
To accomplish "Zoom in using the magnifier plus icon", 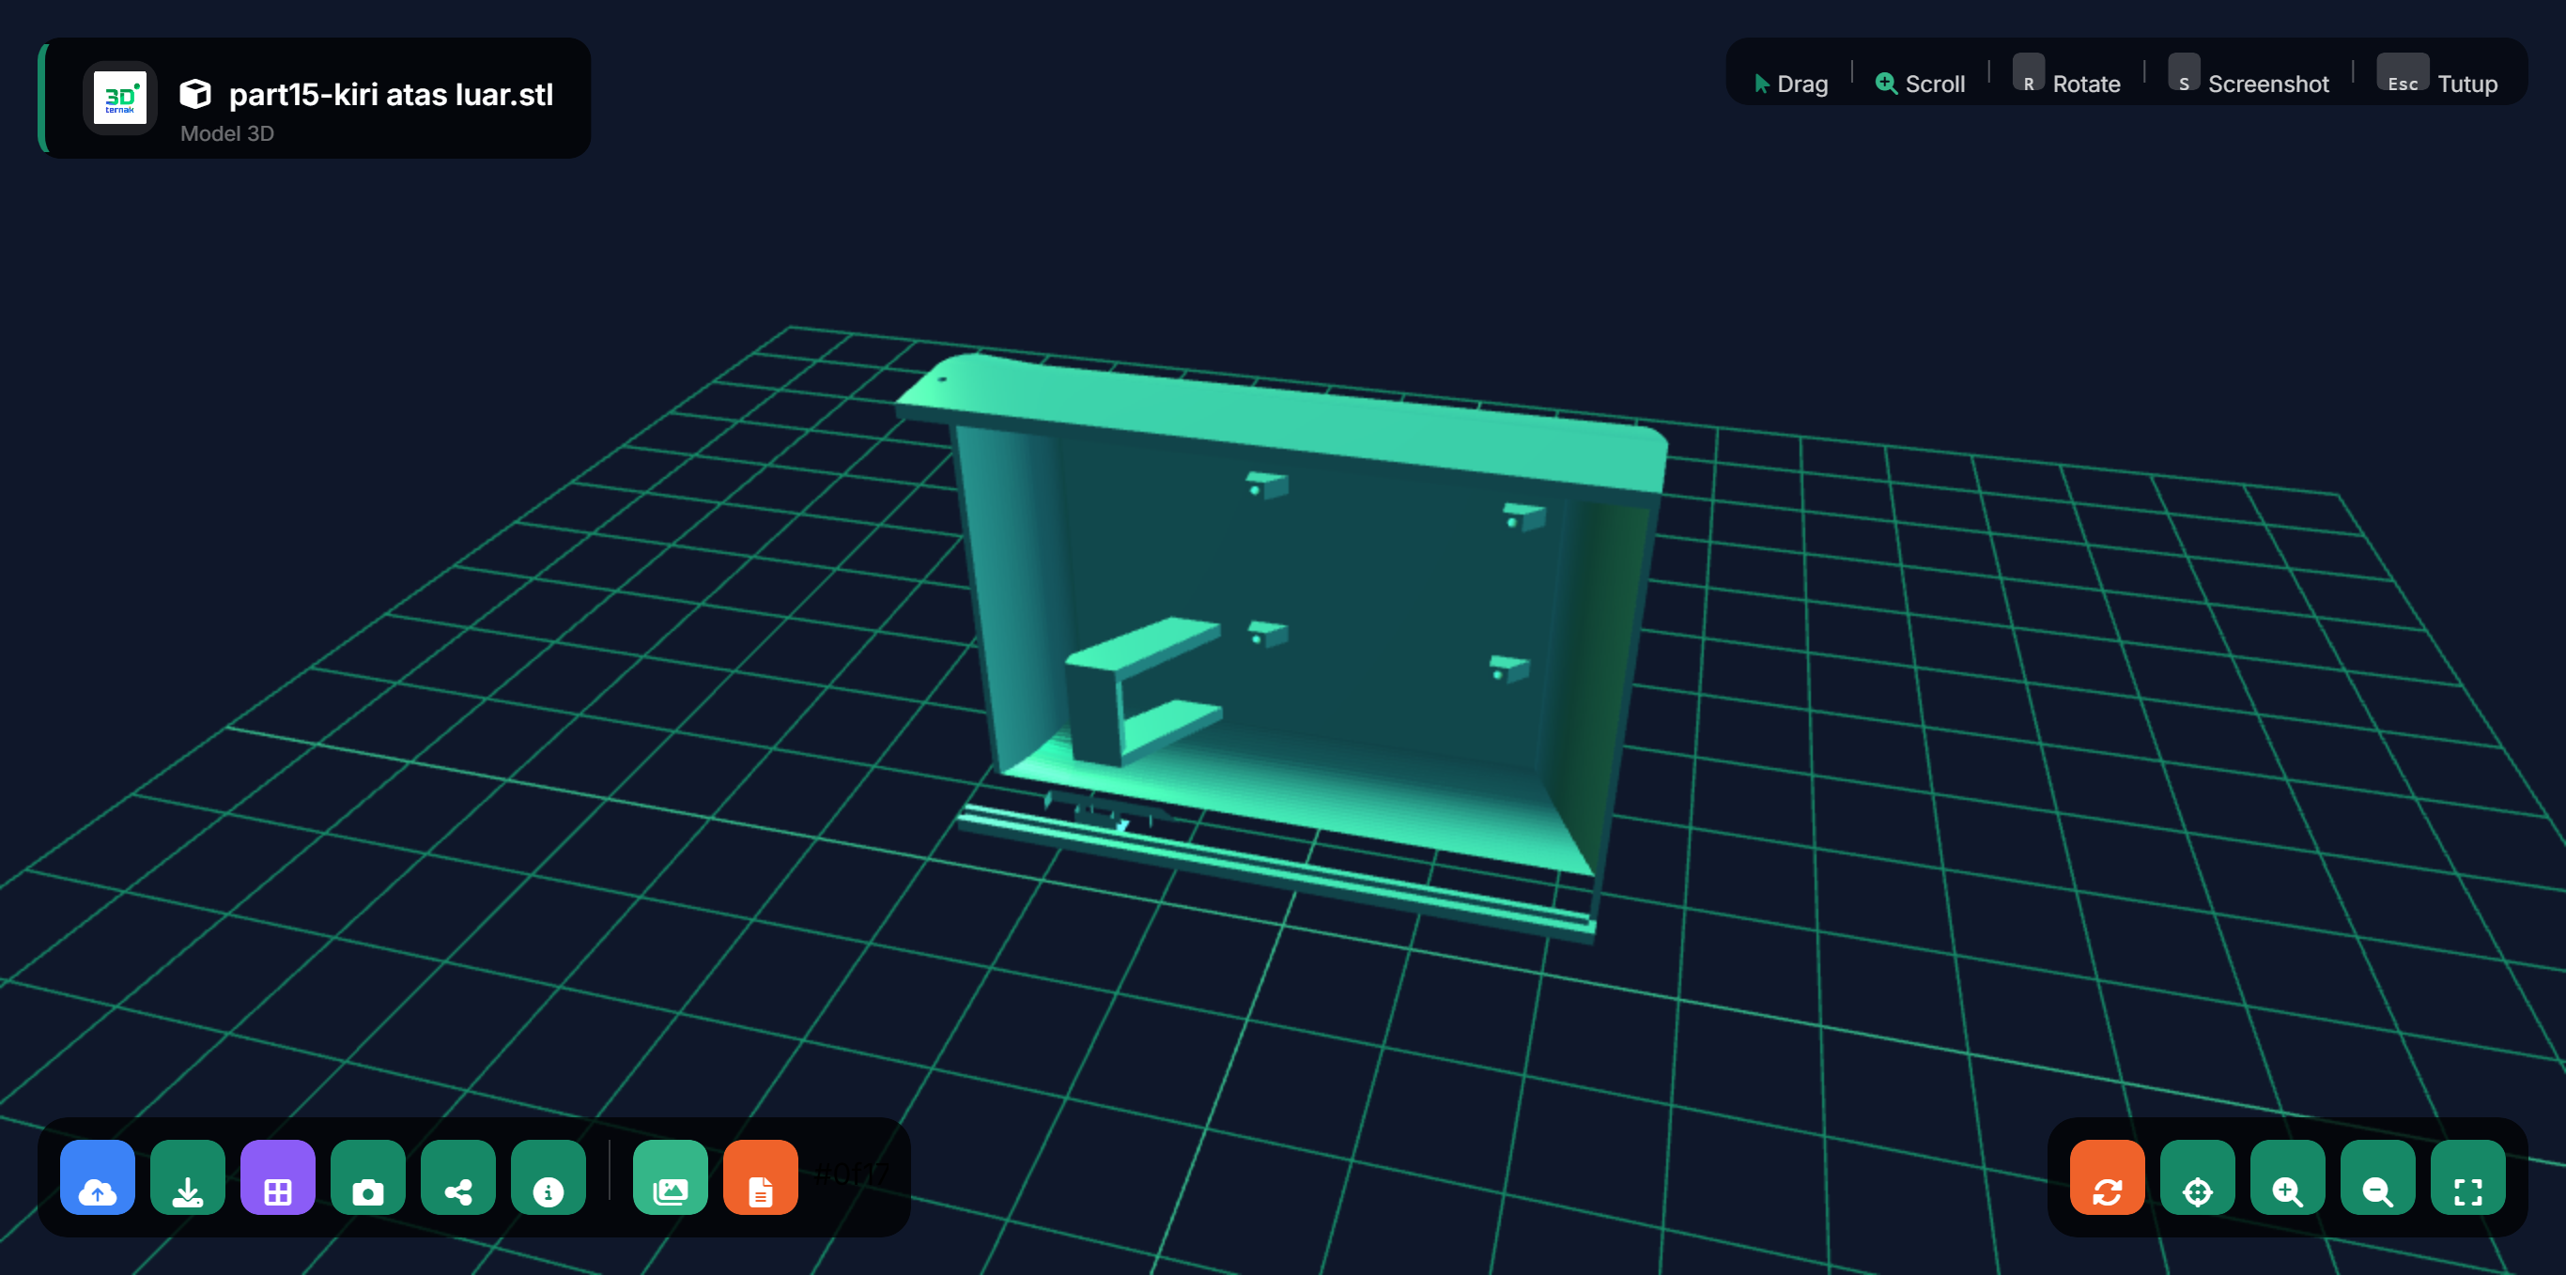I will (2287, 1176).
